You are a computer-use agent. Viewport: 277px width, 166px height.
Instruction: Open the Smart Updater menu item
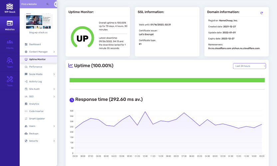tap(38, 119)
